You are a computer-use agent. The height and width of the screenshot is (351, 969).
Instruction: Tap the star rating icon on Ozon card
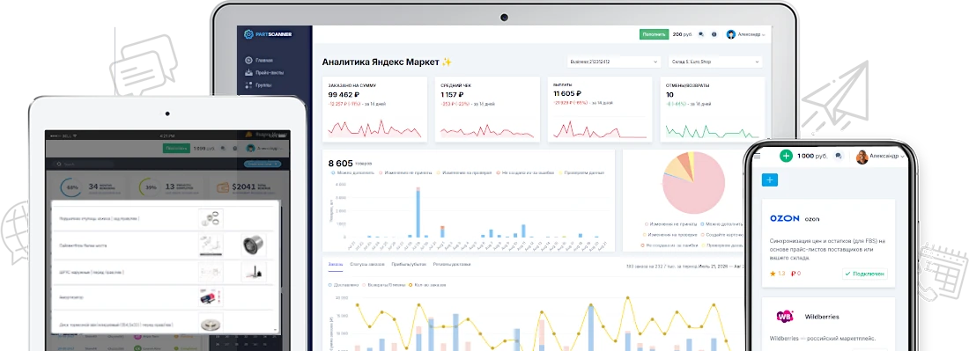pyautogui.click(x=773, y=274)
